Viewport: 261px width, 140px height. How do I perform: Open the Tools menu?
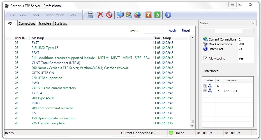pyautogui.click(x=35, y=15)
